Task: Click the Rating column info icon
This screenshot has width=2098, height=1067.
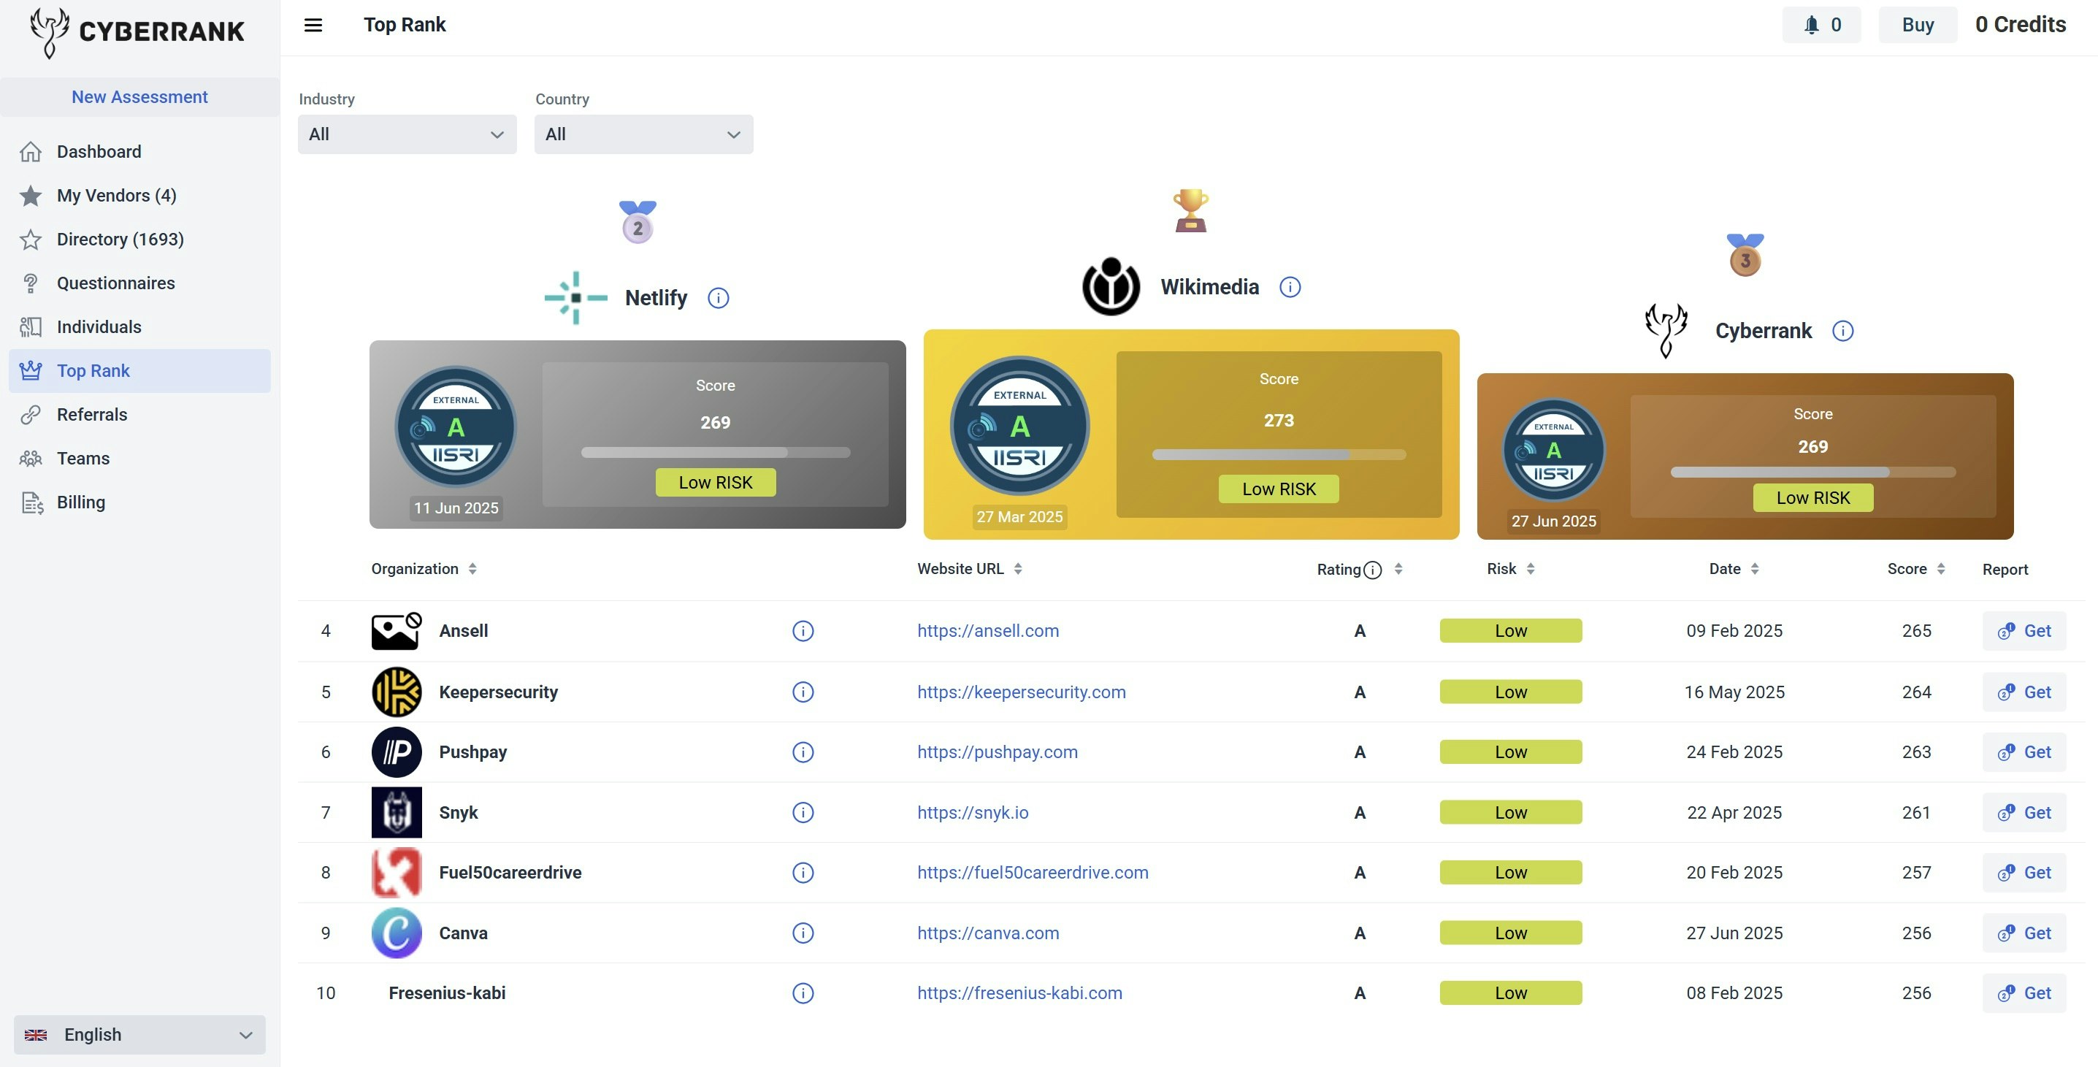Action: [1372, 570]
